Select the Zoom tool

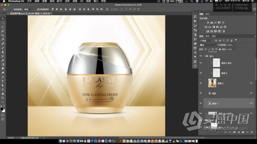3,98
